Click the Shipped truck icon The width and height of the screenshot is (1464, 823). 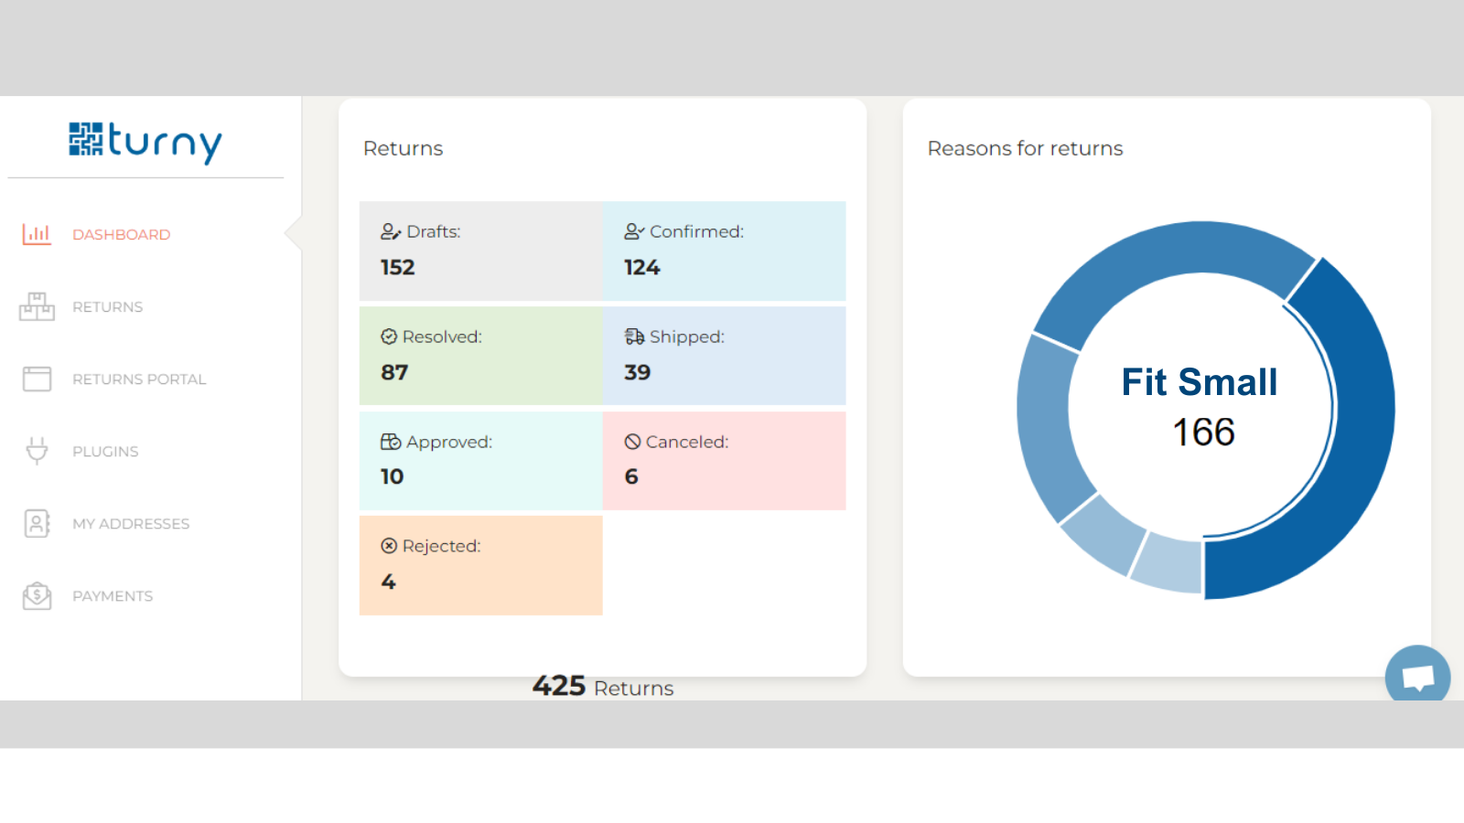point(634,337)
